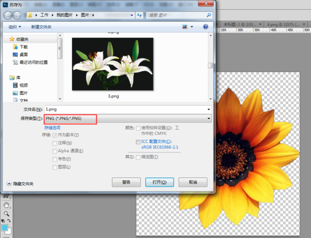Screen dimensions: 311x238
Task: Open 最近访问的位置 recent places
Action: point(31,62)
